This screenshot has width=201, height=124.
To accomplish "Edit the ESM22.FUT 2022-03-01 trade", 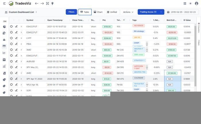I will click(x=16, y=32).
